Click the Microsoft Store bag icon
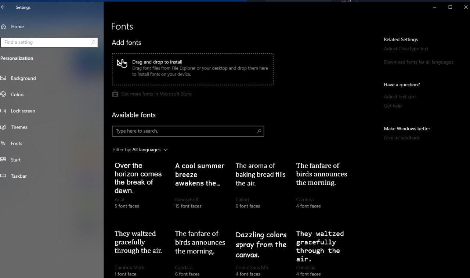The image size is (470, 278). click(x=115, y=94)
